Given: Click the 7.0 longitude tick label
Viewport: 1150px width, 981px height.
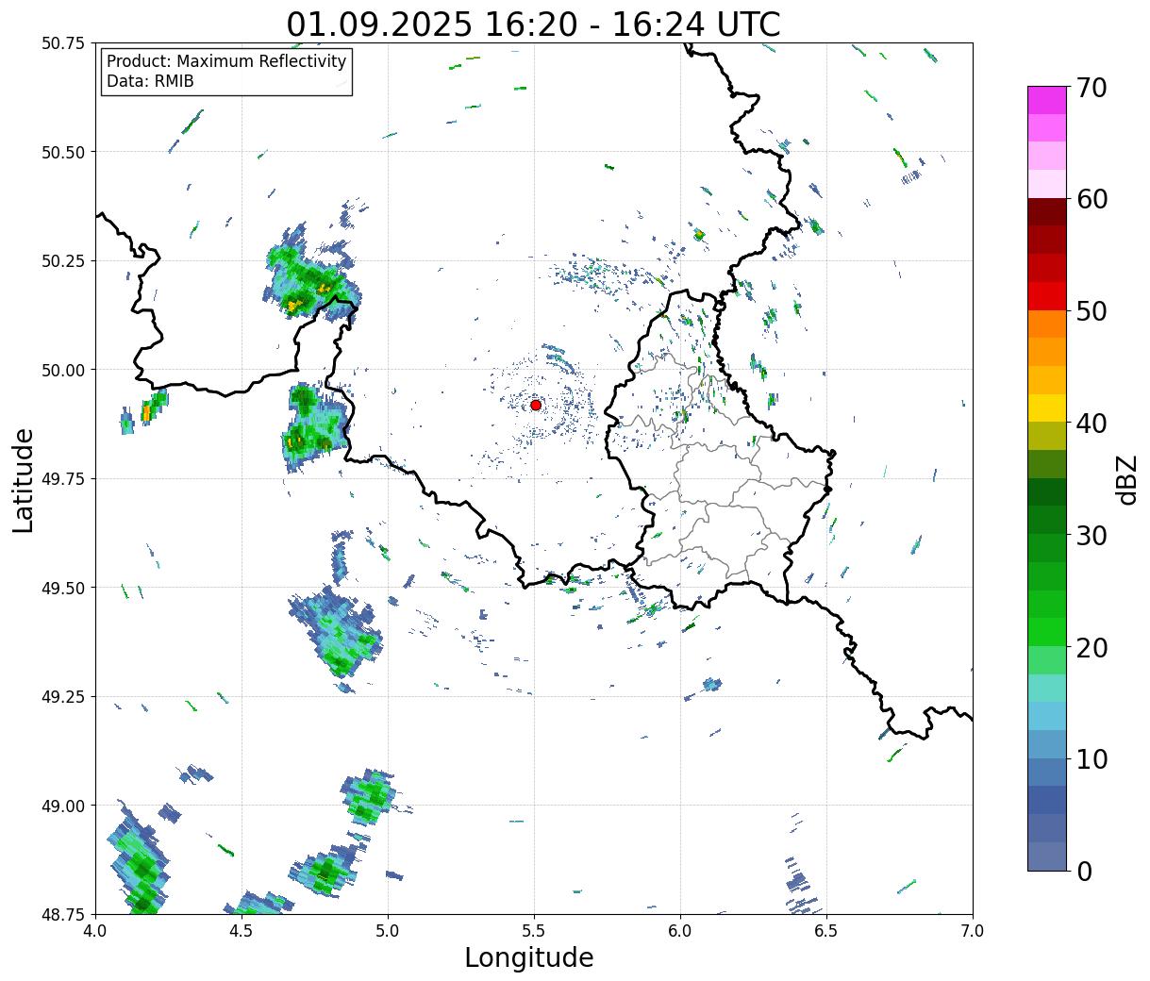Looking at the screenshot, I should coord(973,931).
